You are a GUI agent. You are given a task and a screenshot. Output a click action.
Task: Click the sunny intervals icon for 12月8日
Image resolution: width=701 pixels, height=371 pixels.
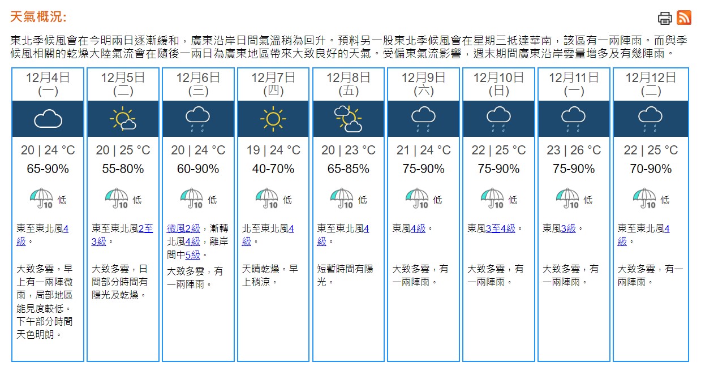click(x=348, y=119)
